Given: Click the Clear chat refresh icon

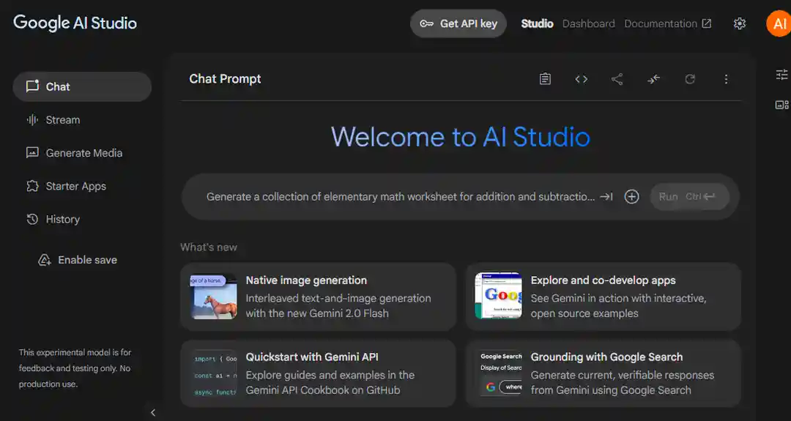Looking at the screenshot, I should click(690, 79).
